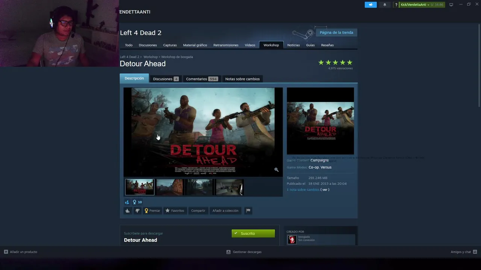The width and height of the screenshot is (481, 270).
Task: Select the fourth screenshot thumbnail
Action: [x=229, y=187]
